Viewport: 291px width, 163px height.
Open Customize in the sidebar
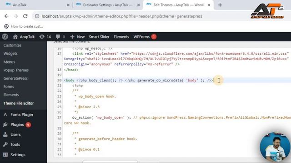click(12, 45)
